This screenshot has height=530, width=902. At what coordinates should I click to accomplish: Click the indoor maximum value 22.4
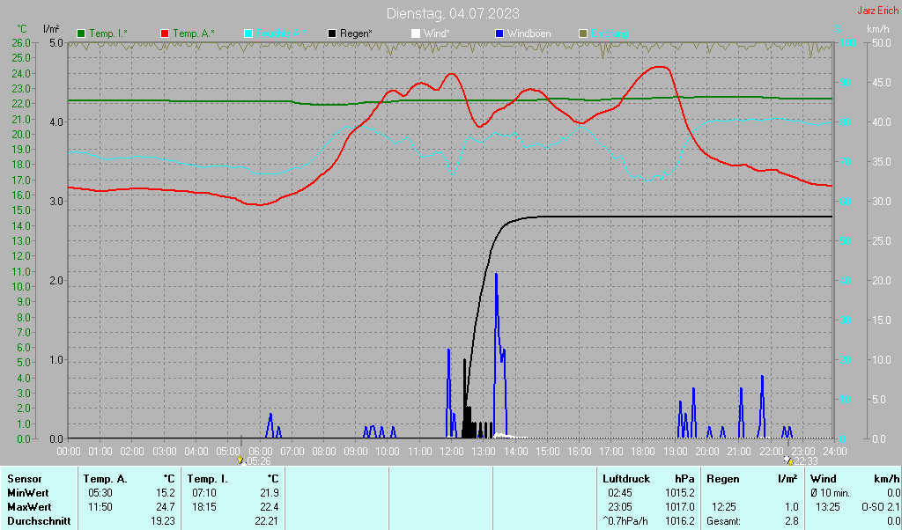(x=268, y=508)
